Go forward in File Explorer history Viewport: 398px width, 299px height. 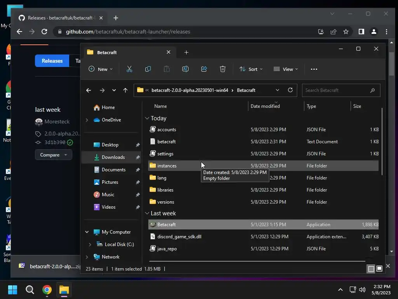click(x=102, y=90)
